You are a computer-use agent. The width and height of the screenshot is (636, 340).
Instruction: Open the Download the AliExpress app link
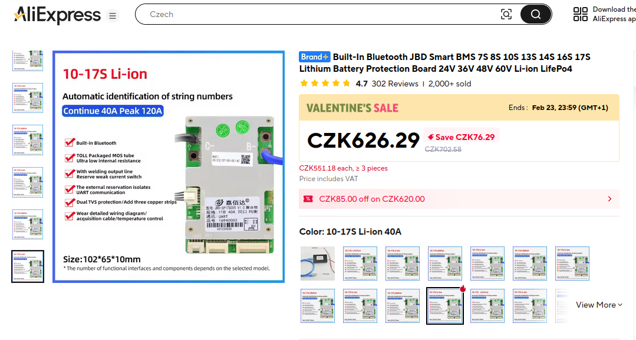point(614,14)
